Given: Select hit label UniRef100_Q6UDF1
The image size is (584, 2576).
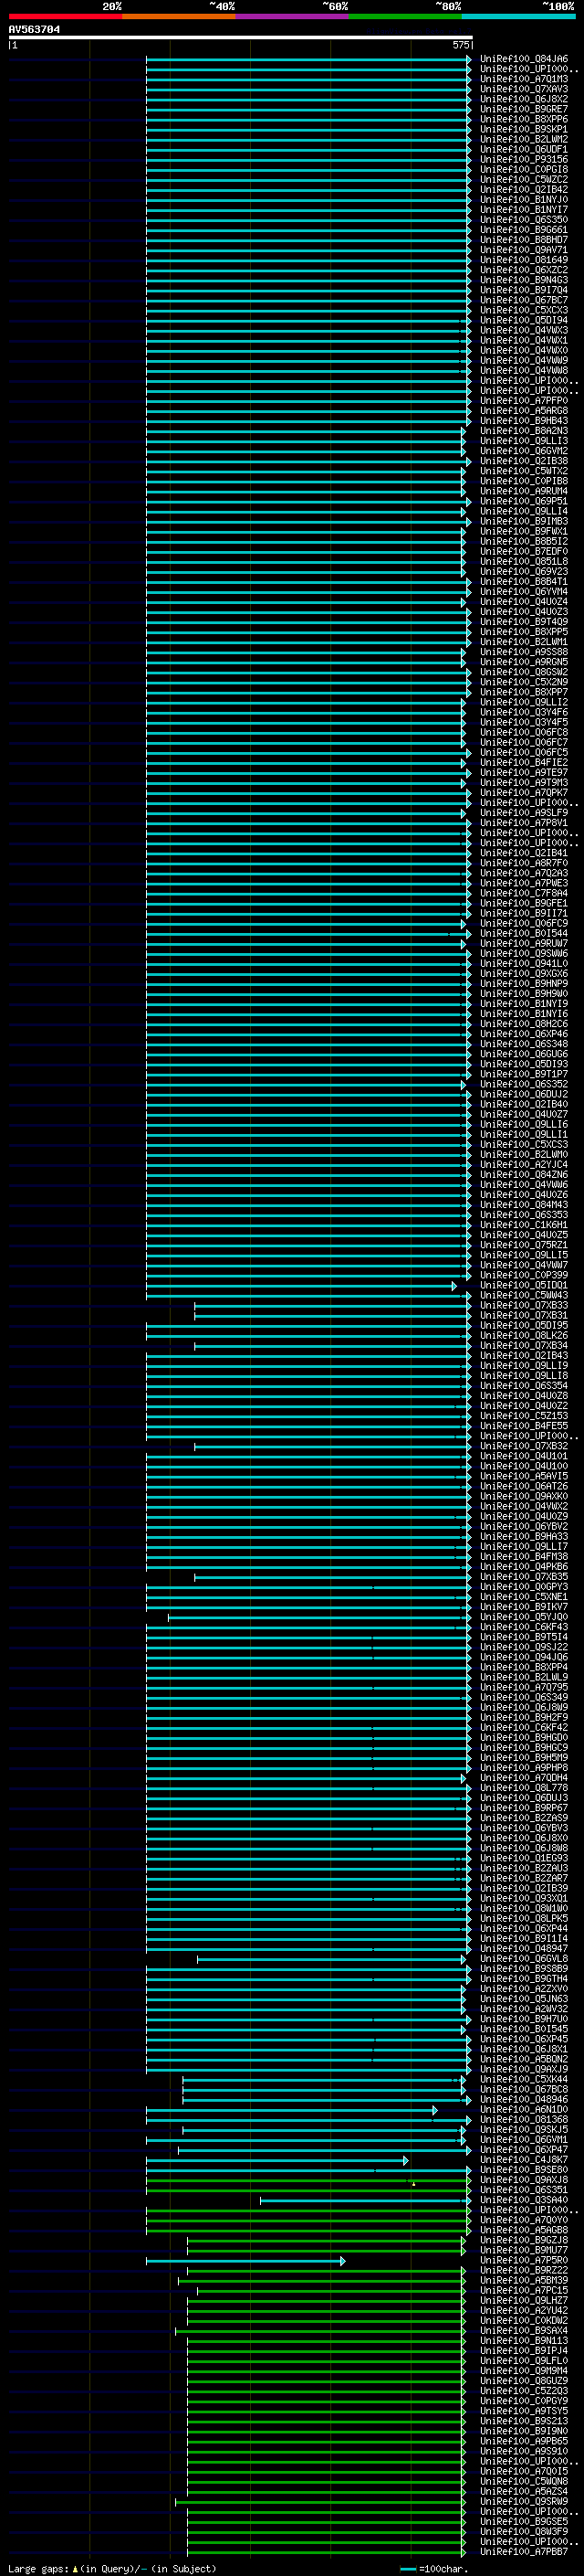Looking at the screenshot, I should tap(524, 149).
